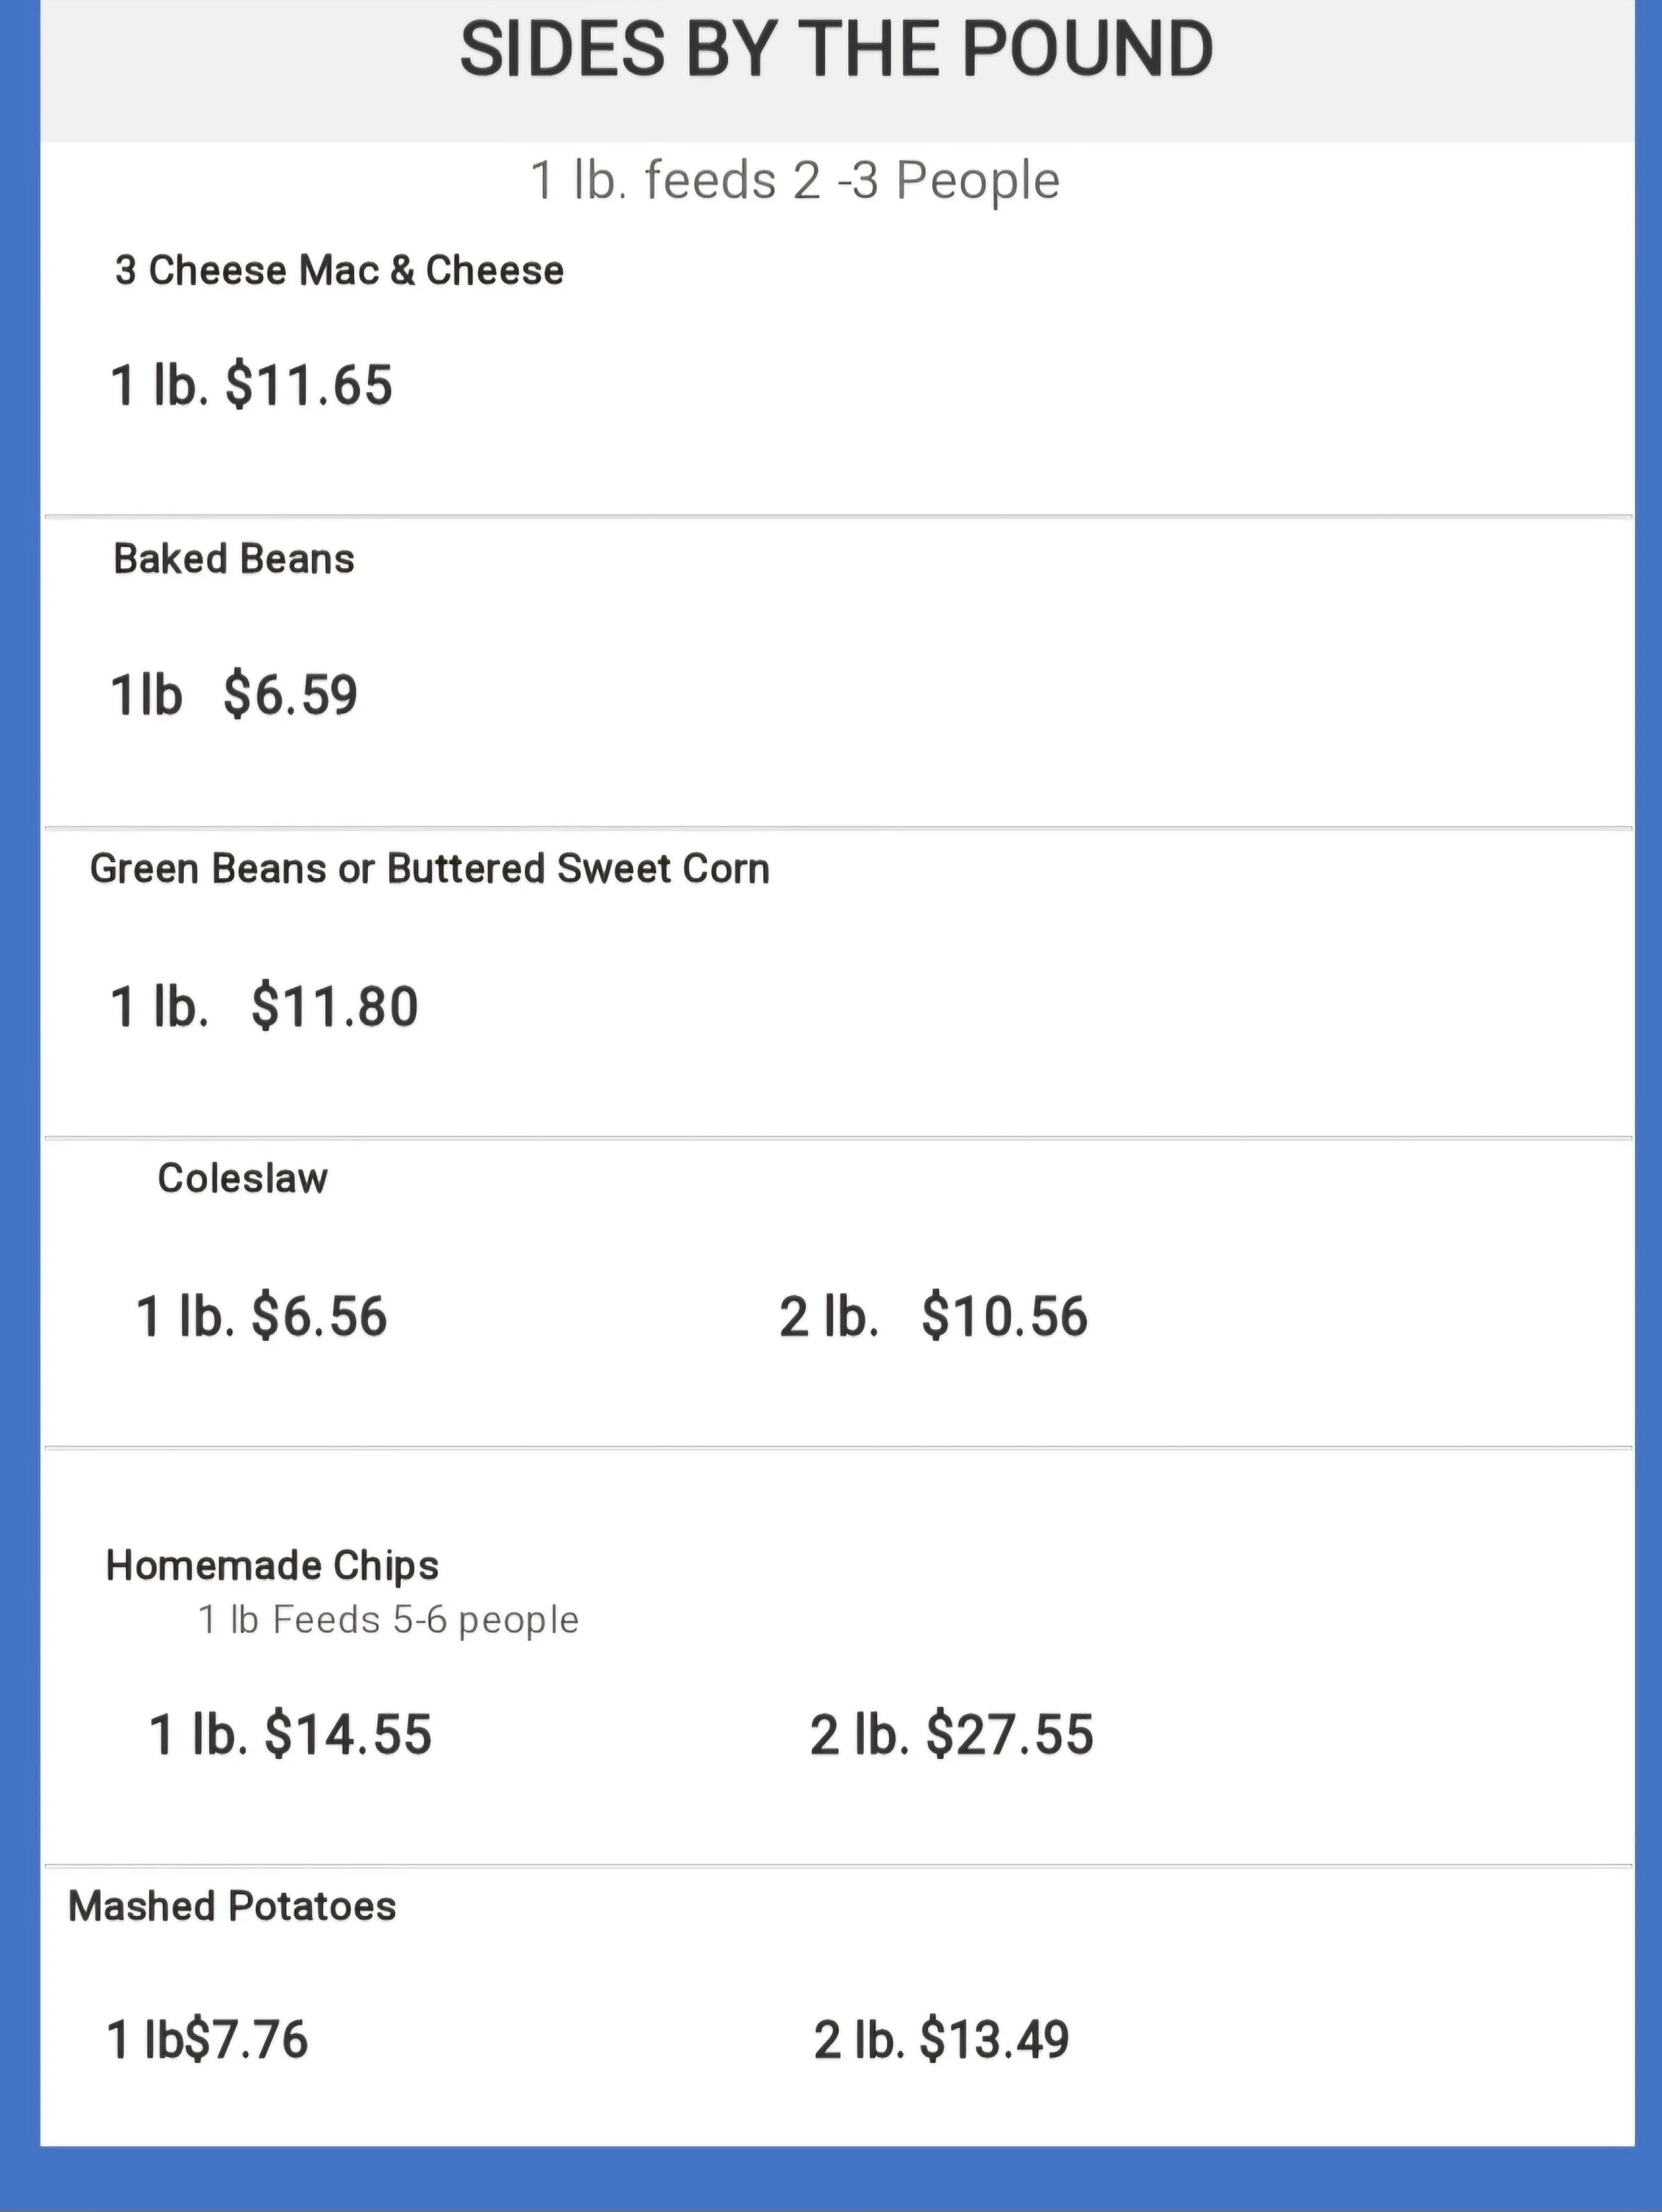Viewport: 1662px width, 2212px height.
Task: Open the Mashed Potatoes item
Action: coord(232,1906)
